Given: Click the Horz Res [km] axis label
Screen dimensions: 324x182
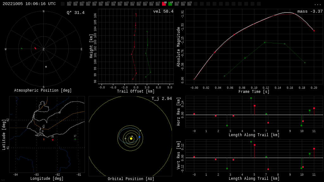Looking at the screenshot, I should tap(178, 112).
